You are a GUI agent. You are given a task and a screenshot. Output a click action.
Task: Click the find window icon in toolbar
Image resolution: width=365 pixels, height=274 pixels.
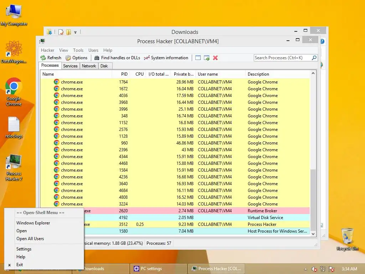click(198, 58)
